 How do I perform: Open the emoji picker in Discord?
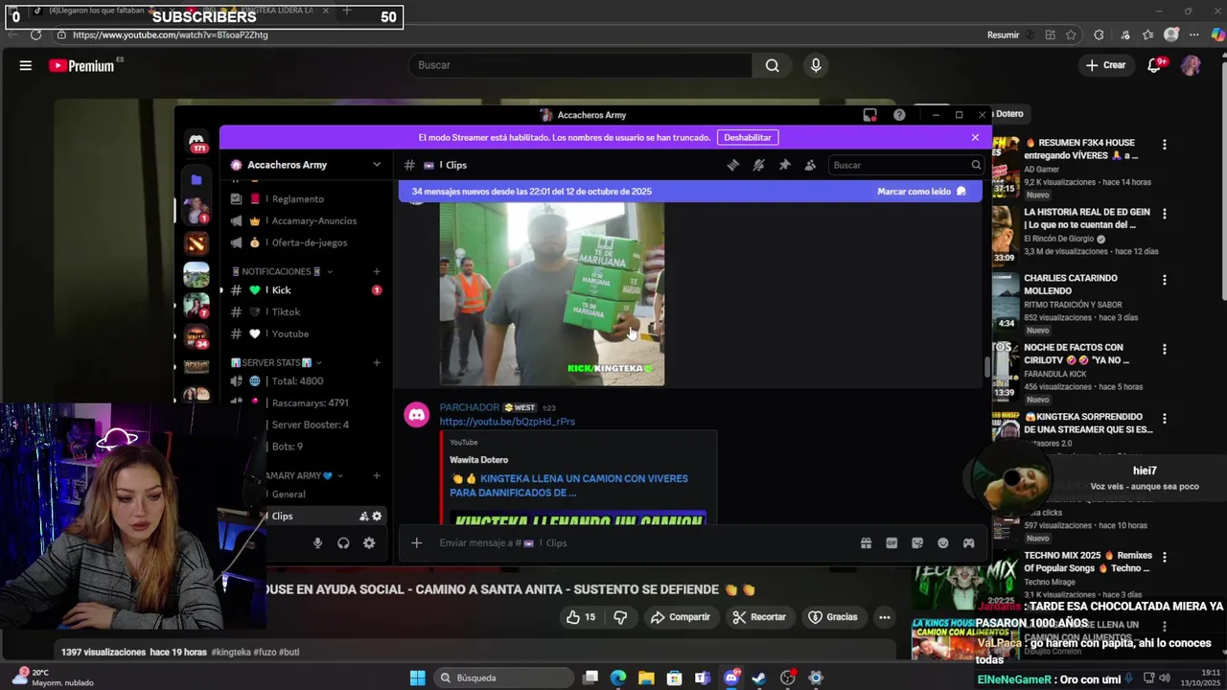pos(943,542)
